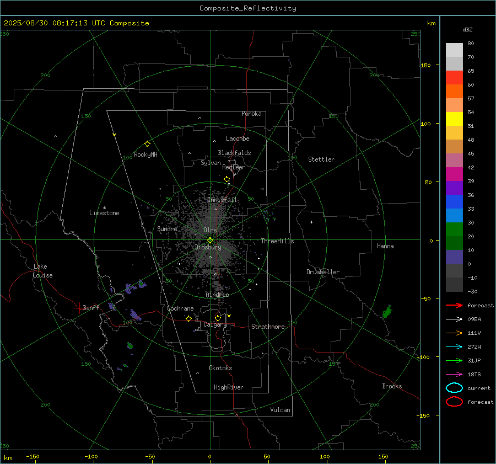
Task: Click the asterisk marker above Limestone
Action: [x=104, y=208]
